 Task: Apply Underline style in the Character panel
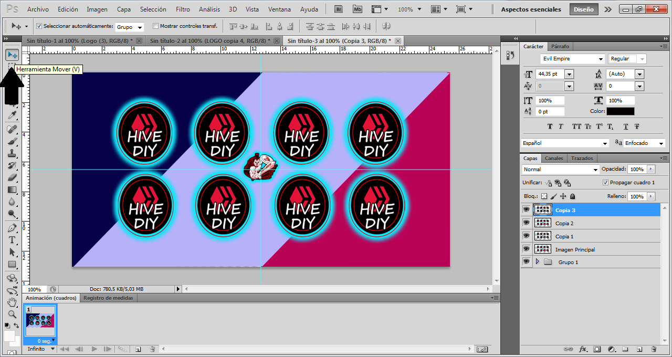(626, 127)
